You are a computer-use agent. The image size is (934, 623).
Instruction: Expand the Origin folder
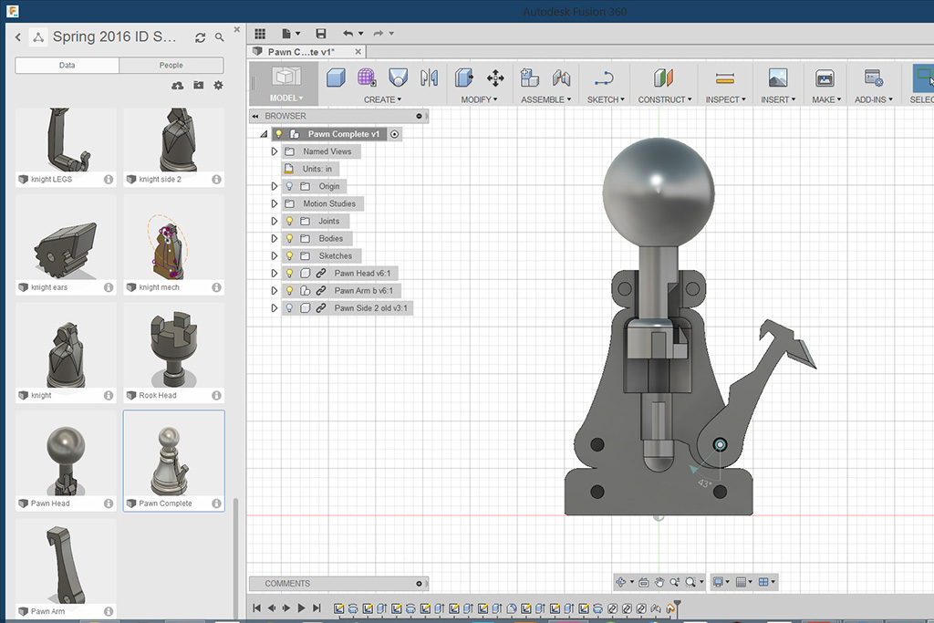pos(274,186)
